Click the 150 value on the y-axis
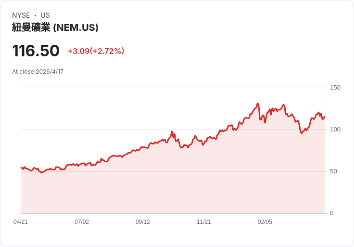This screenshot has width=354, height=247. point(335,88)
